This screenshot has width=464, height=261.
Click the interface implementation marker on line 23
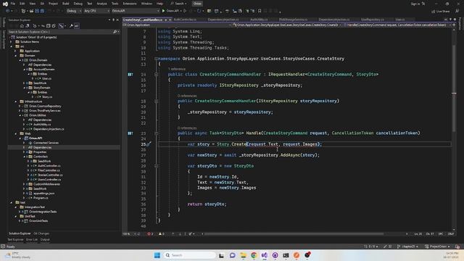pyautogui.click(x=130, y=133)
